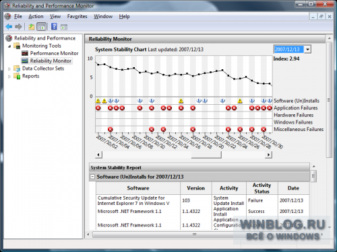Click the Hardware Failures row label
The height and width of the screenshot is (252, 337).
point(294,115)
